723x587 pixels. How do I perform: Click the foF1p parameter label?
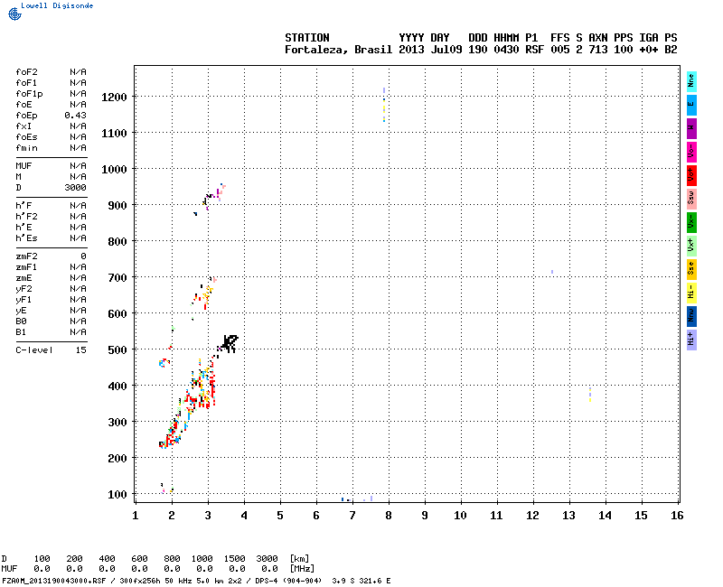pyautogui.click(x=29, y=94)
